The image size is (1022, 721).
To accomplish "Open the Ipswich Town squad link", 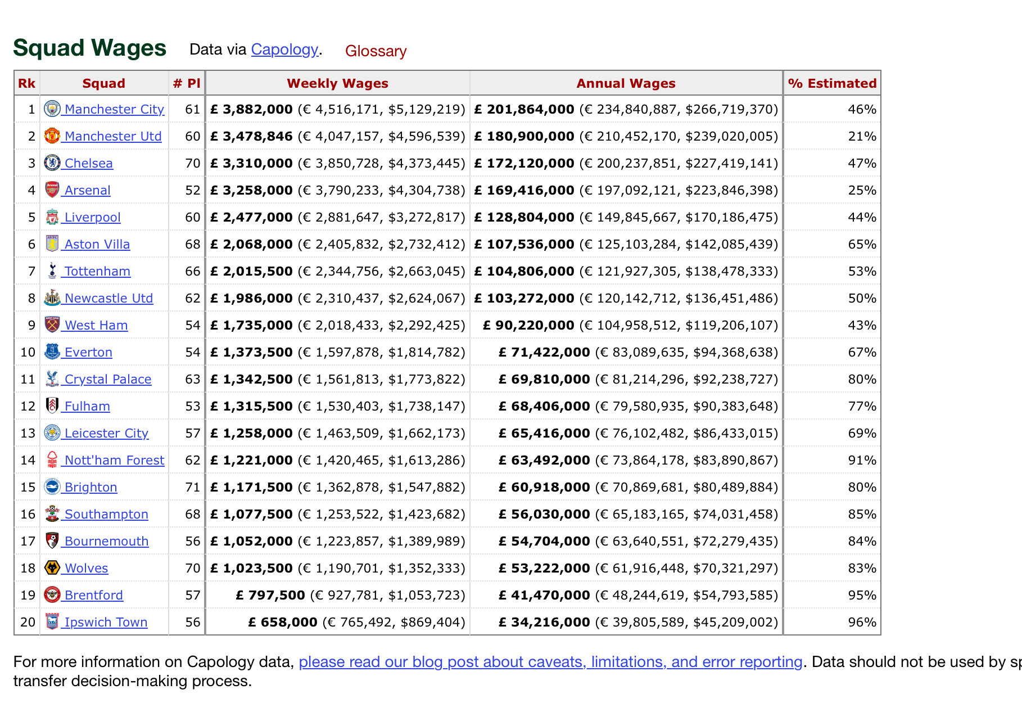I will pos(106,622).
